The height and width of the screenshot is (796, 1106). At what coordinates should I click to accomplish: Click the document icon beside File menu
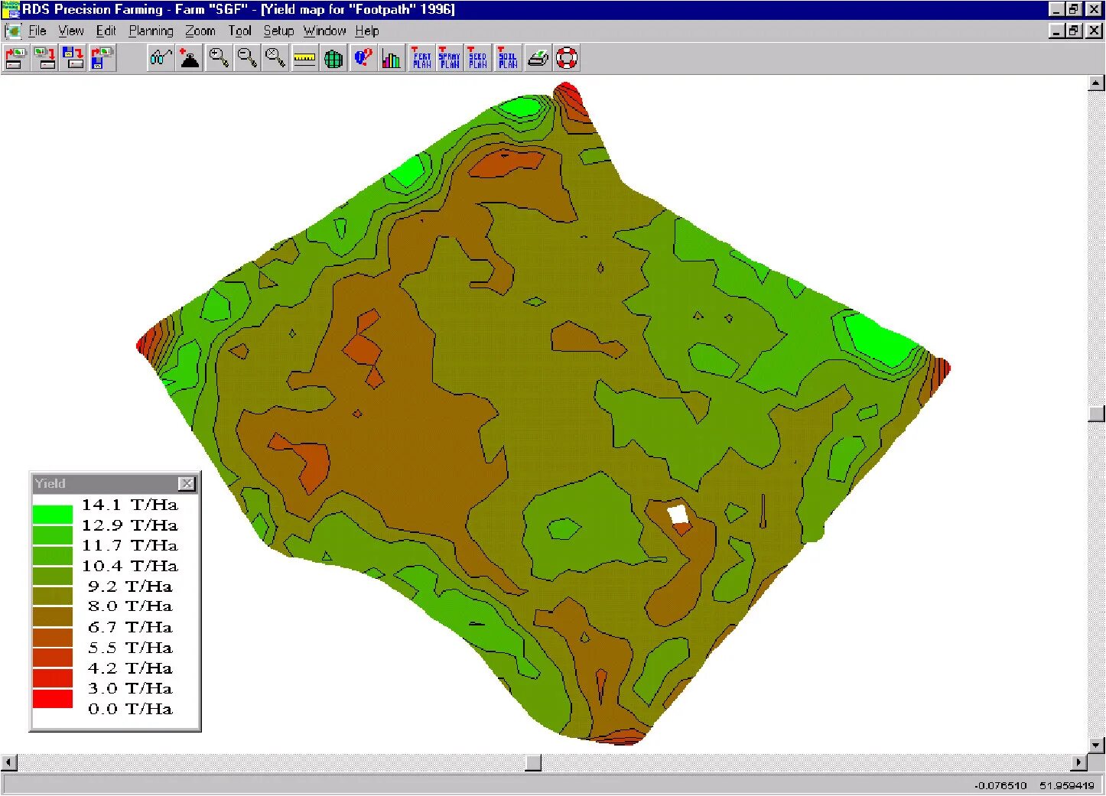pos(13,31)
